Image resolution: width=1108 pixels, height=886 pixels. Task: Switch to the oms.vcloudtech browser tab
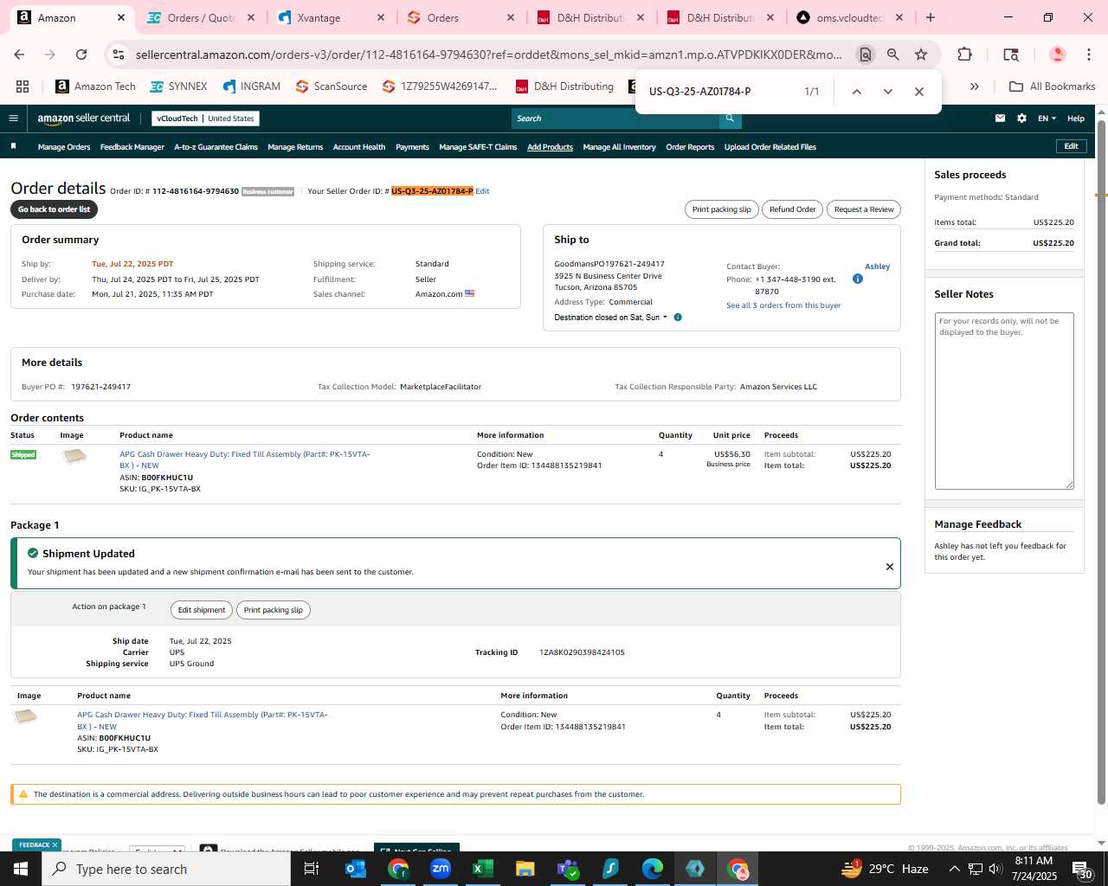pyautogui.click(x=850, y=17)
